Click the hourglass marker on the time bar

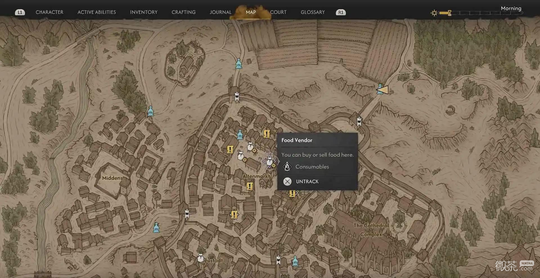tap(449, 13)
